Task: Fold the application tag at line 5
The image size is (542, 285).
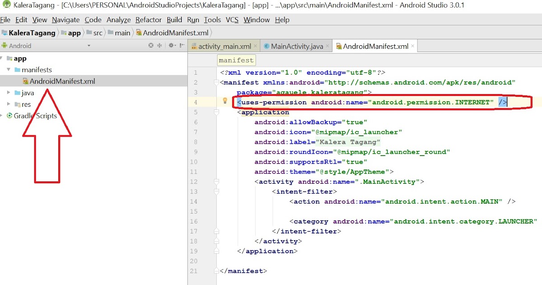Action: (x=216, y=112)
